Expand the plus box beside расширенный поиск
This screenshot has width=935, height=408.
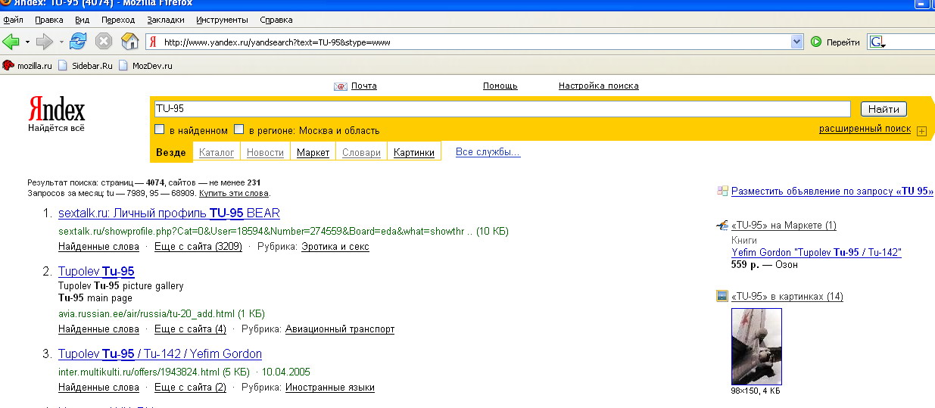(921, 131)
